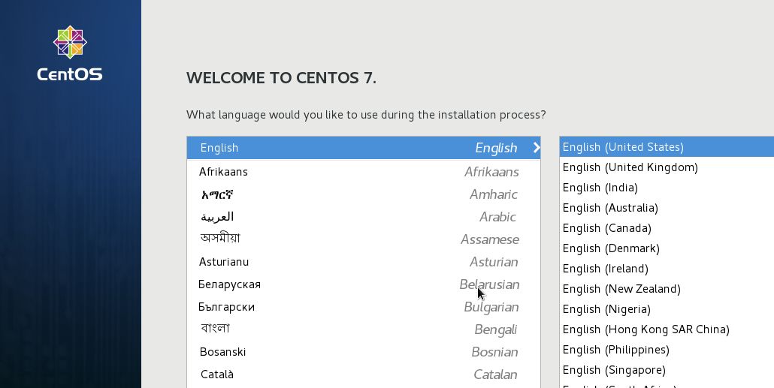774x388 pixels.
Task: Click the chevron arrow on English row
Action: click(x=536, y=147)
